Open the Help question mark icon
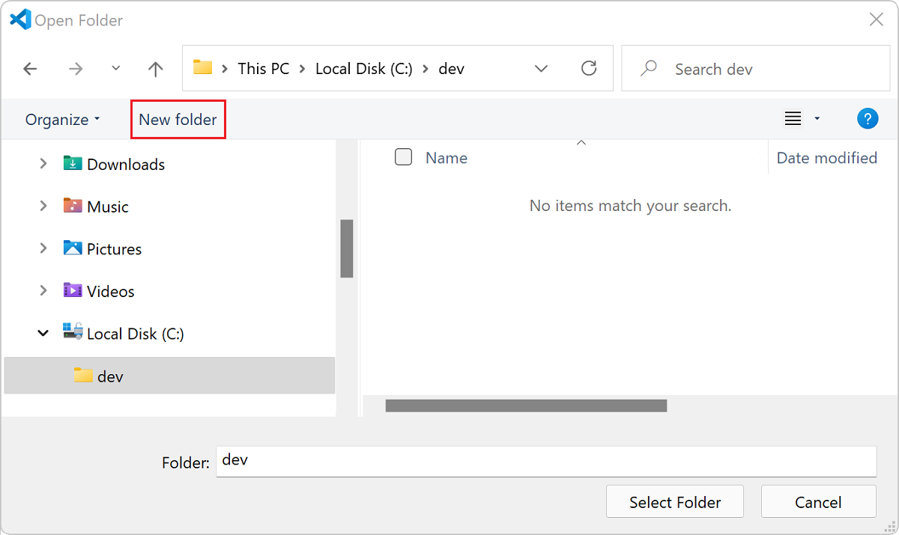 867,119
